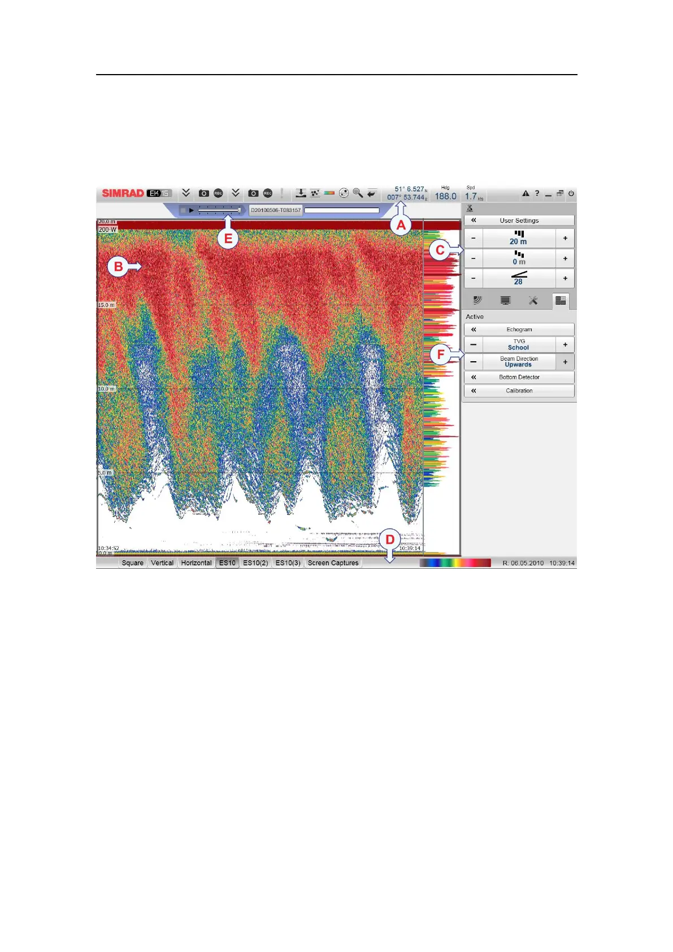Switch to the Operation menu sonar icon
Screen dimensions: 673x952
(x=477, y=301)
